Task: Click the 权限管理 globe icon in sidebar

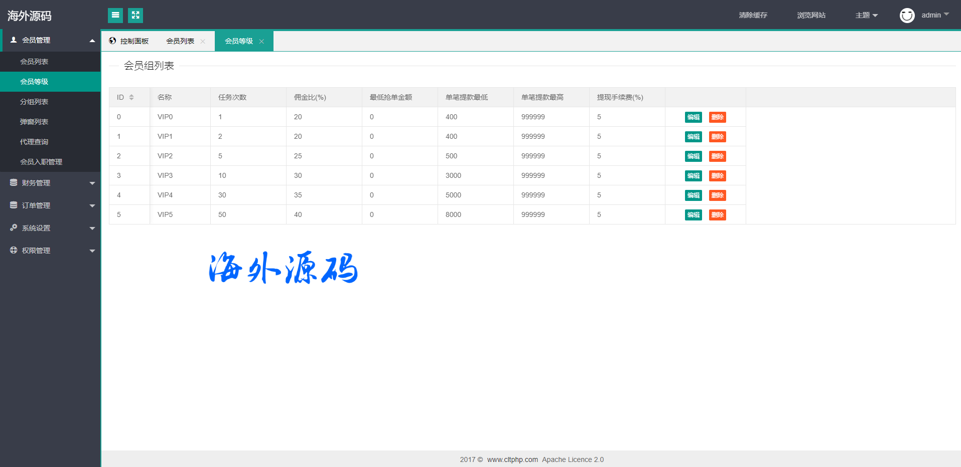Action: point(14,250)
